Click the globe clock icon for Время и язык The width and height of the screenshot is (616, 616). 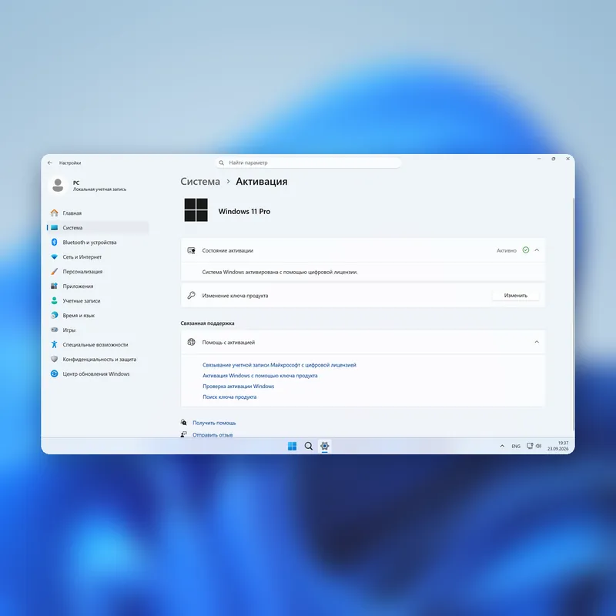(x=54, y=315)
